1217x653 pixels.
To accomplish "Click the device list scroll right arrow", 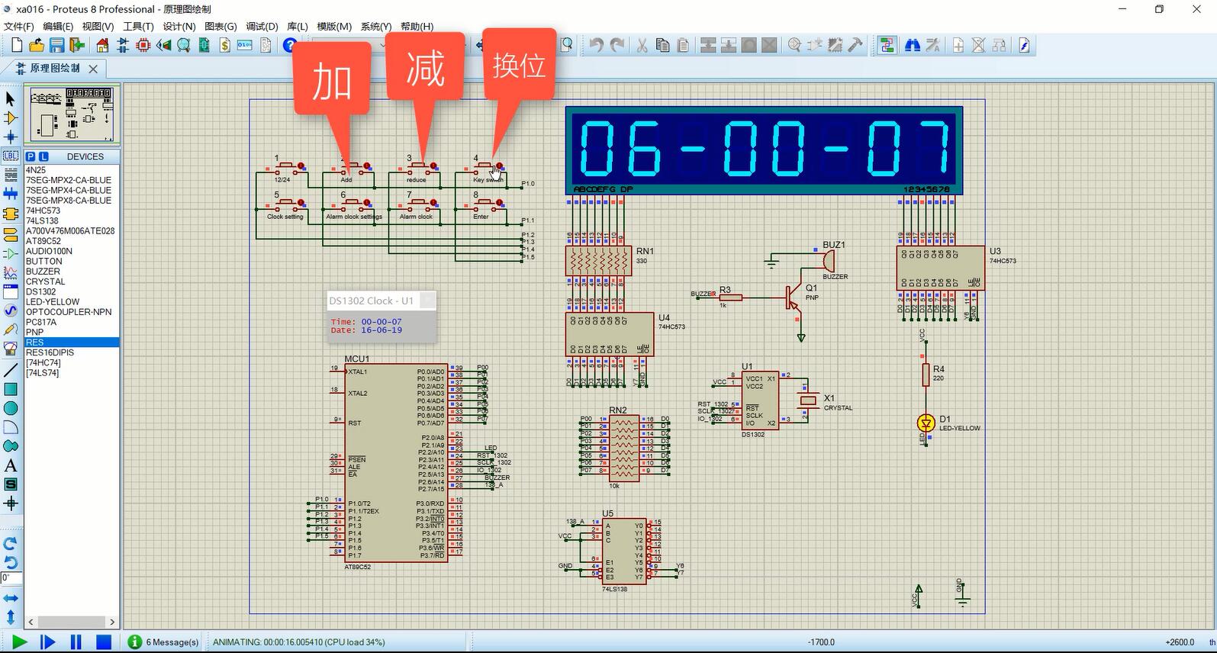I will click(112, 622).
